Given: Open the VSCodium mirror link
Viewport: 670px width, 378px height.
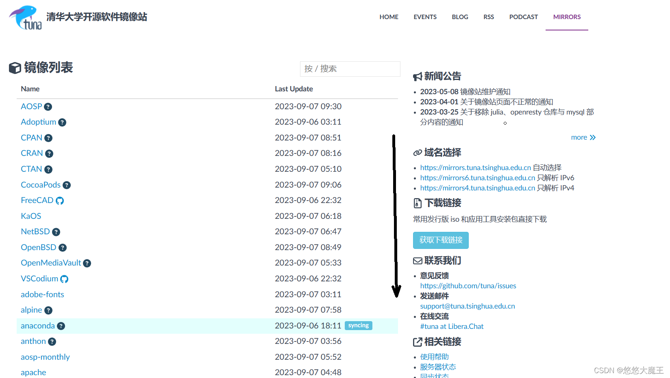Looking at the screenshot, I should (39, 279).
